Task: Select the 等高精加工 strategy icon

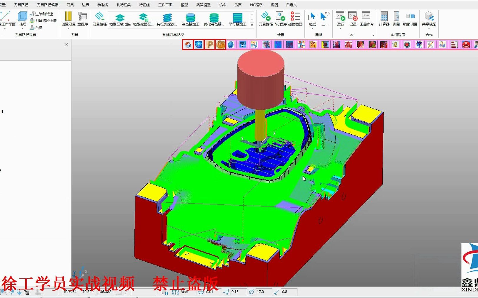Action: [x=190, y=20]
